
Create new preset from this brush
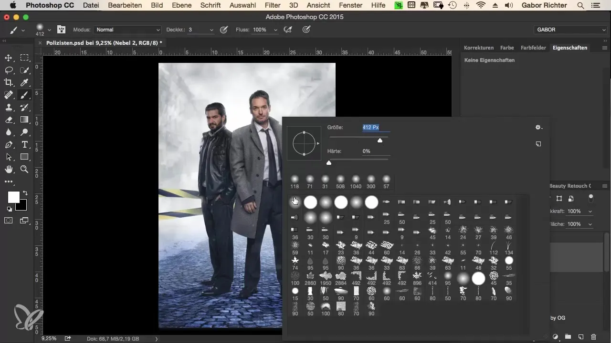coord(538,144)
